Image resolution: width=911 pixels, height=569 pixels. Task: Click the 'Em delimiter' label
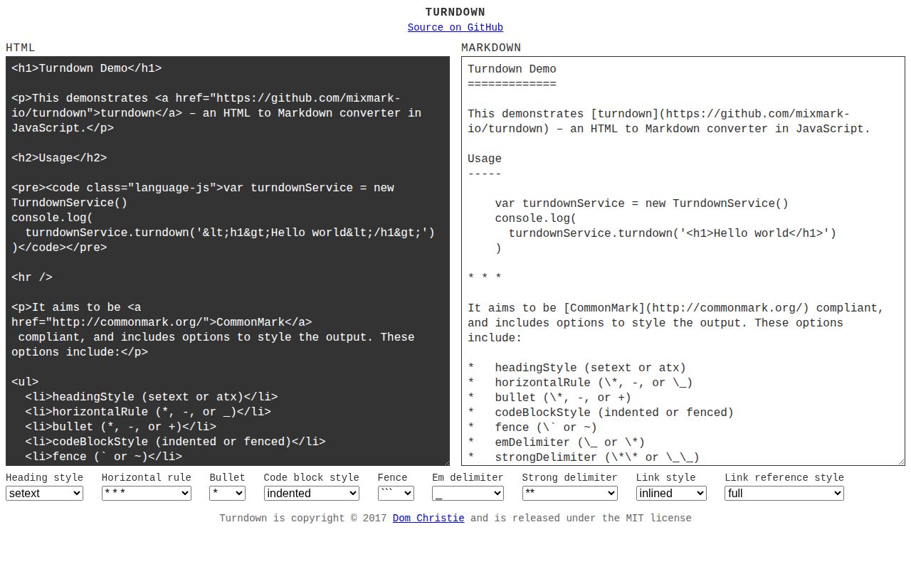468,478
